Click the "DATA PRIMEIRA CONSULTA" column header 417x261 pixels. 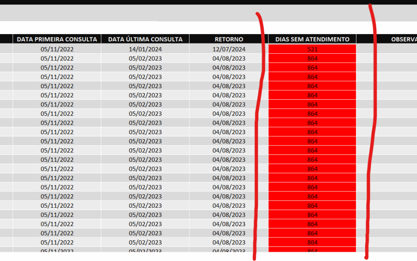(x=57, y=39)
